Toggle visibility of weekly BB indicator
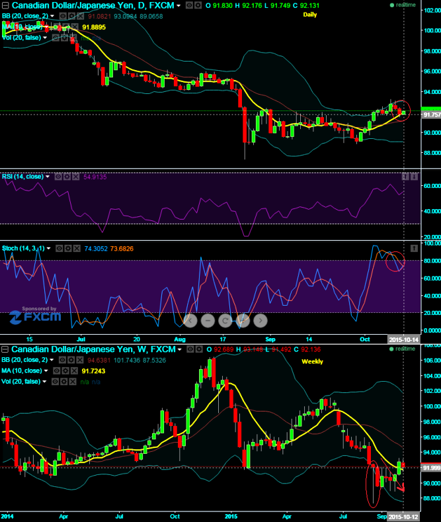441x522 pixels. (x=62, y=360)
